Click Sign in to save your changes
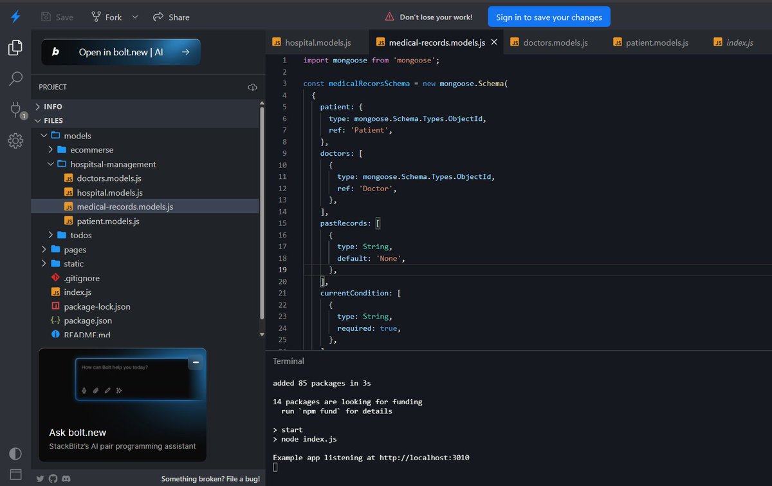The image size is (772, 486). (x=549, y=17)
